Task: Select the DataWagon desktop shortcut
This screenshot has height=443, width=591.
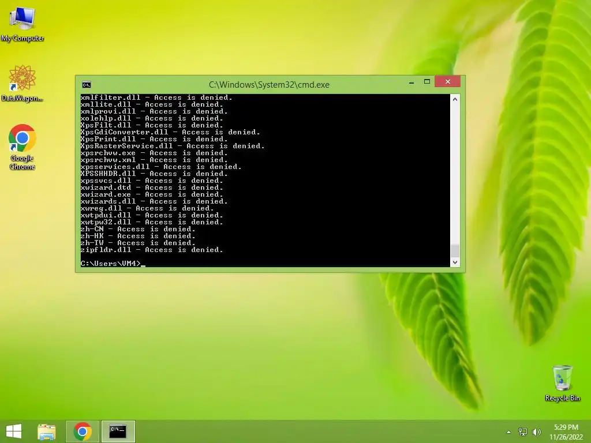Action: (23, 83)
